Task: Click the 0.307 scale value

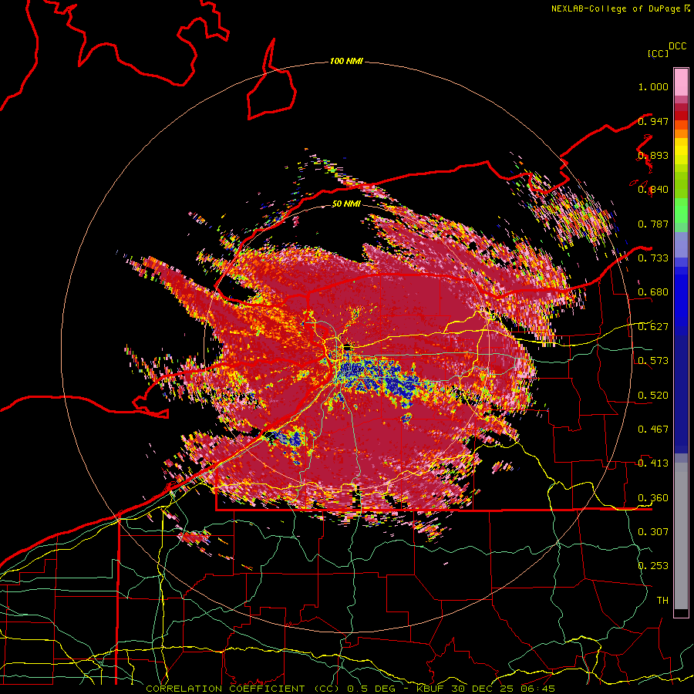Action: 653,532
